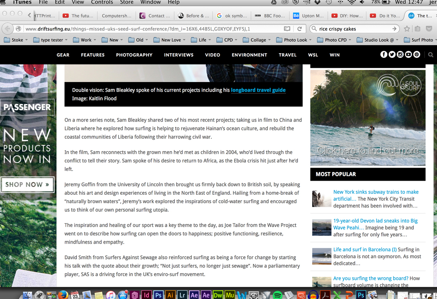Screen dimensions: 437x299
Task: Click the rice crispy cakes search field
Action: click(352, 29)
